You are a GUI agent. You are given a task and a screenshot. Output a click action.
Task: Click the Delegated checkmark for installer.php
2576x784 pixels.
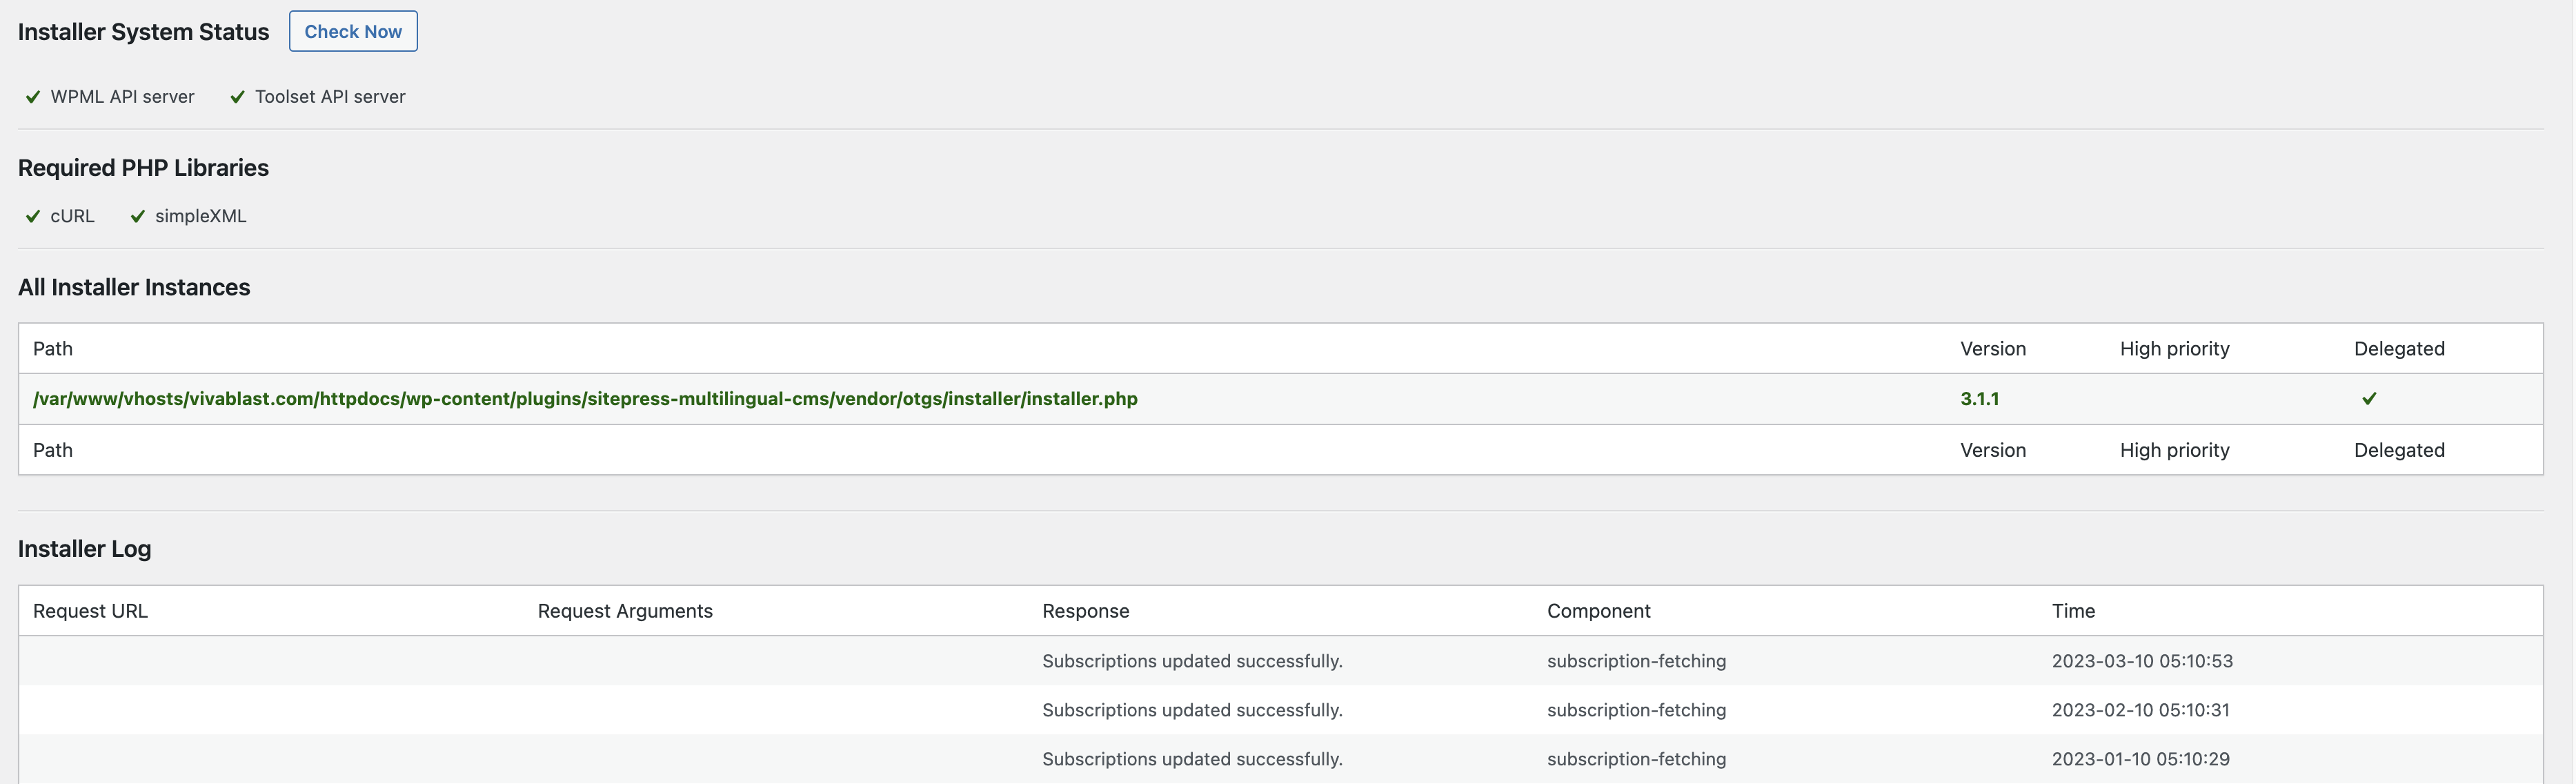tap(2369, 399)
